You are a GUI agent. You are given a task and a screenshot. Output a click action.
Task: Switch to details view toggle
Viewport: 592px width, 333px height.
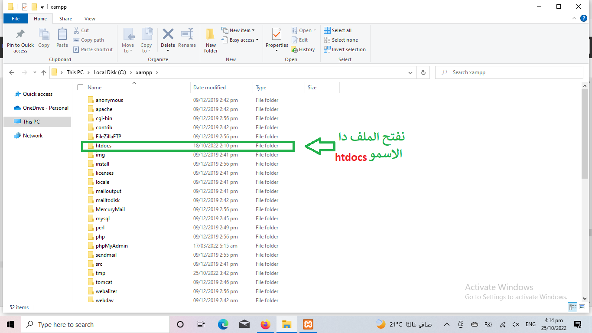[572, 307]
